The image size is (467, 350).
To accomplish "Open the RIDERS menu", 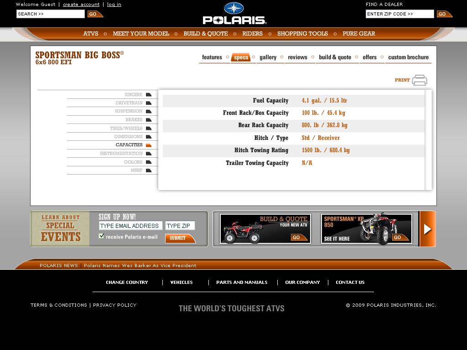I will point(252,34).
